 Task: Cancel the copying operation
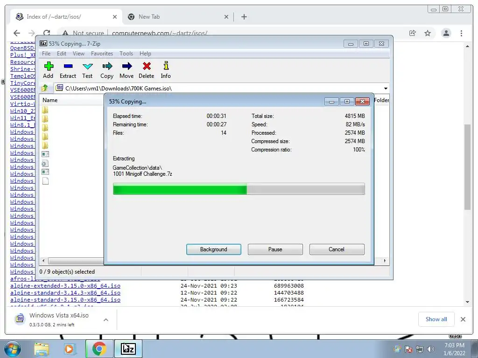point(337,249)
